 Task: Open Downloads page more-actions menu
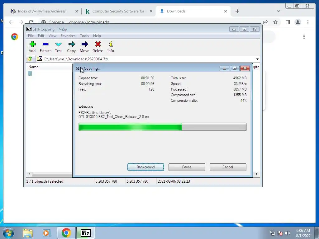(x=304, y=37)
